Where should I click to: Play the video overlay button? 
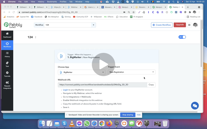point(103,64)
